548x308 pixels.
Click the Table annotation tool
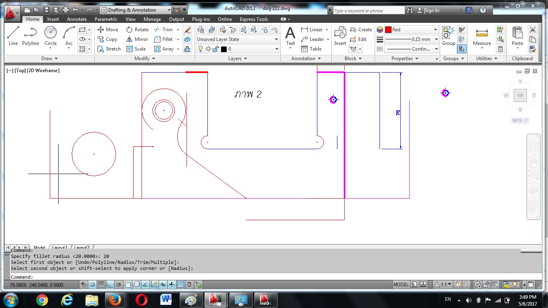[311, 49]
